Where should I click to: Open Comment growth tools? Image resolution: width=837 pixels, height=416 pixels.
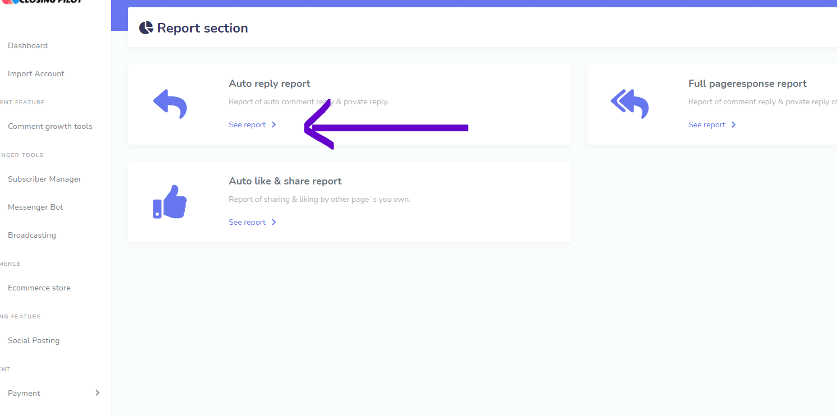(x=50, y=126)
